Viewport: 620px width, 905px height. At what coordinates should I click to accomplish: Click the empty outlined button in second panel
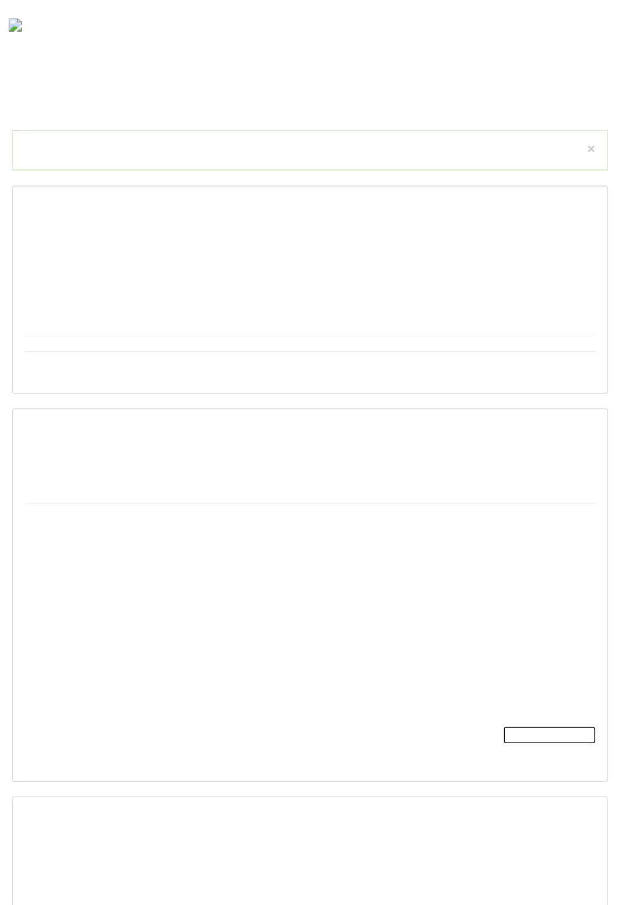pyautogui.click(x=549, y=735)
